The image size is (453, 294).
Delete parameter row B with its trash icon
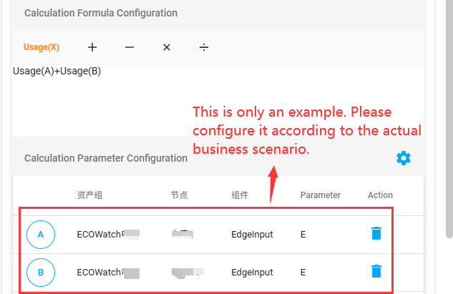tap(376, 272)
